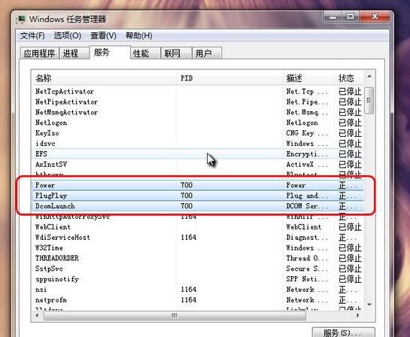Click the 'CNG Key ...' description cell

tap(307, 133)
